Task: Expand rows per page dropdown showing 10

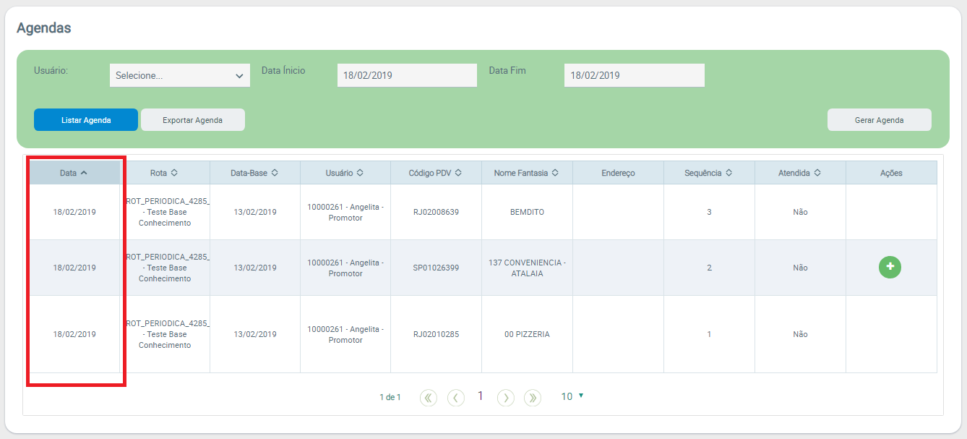Action: coord(572,396)
